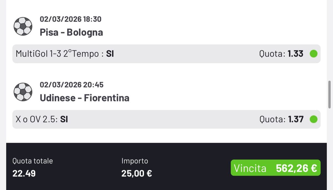This screenshot has width=333, height=190.
Task: Expand the Quota totale details
Action: coord(32,167)
